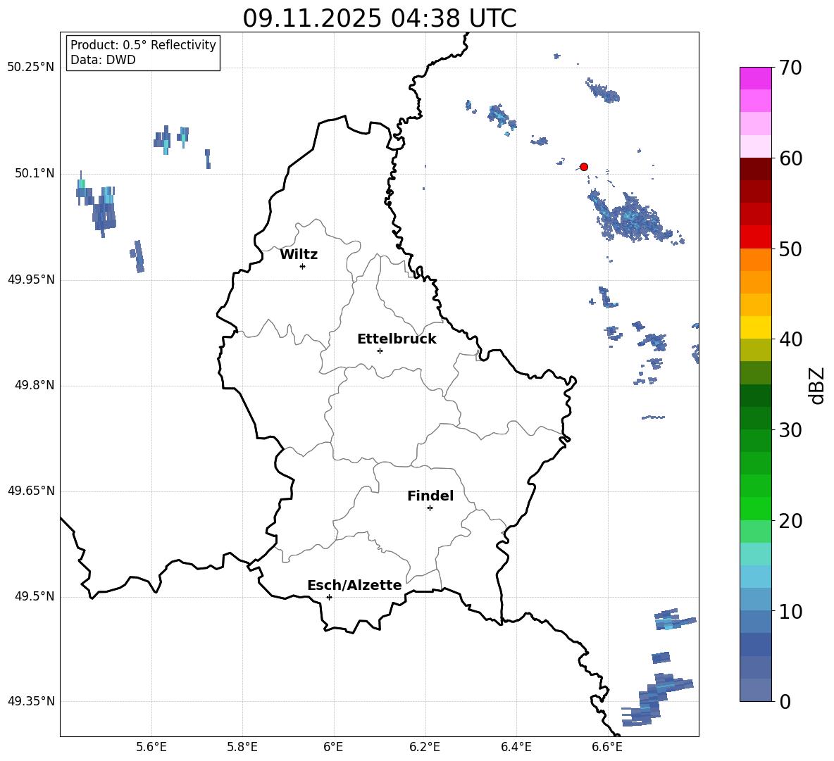Click the 10 colorbar tick label
Viewport: 834px width, 761px height.
[x=790, y=611]
